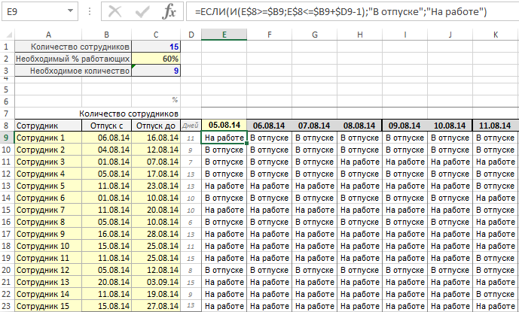Click the Cancel X icon in formula bar

pyautogui.click(x=115, y=12)
